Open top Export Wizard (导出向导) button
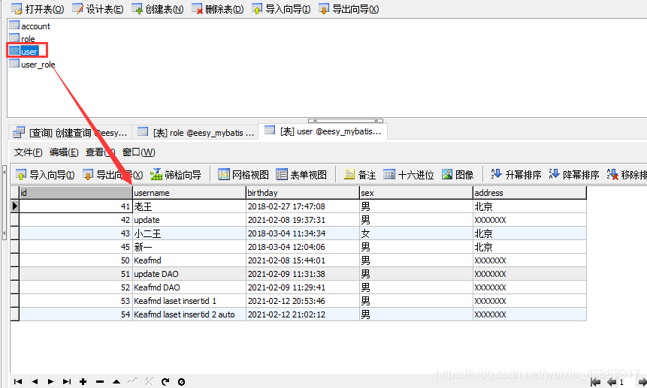This screenshot has width=647, height=388. click(x=349, y=9)
